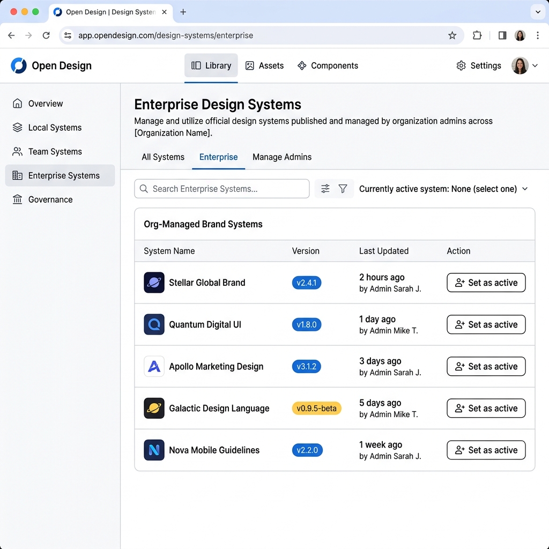Click the Quantum Digital UI name
This screenshot has height=549, width=549.
[205, 324]
